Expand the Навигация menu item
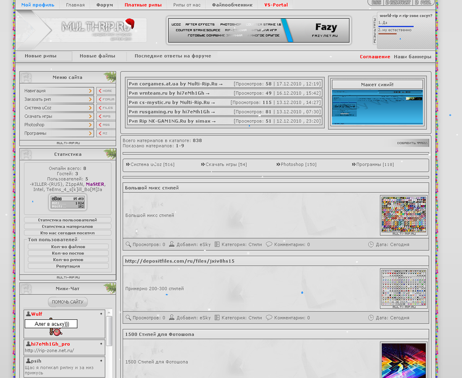Screen dimensions: 462x378 click(90, 91)
